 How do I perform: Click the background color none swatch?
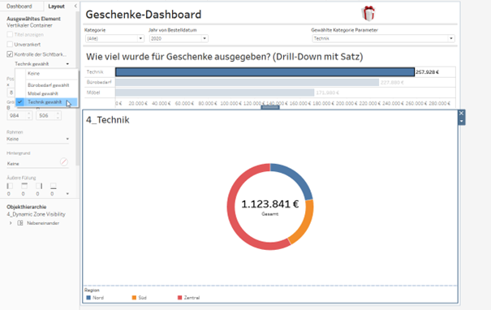click(64, 161)
